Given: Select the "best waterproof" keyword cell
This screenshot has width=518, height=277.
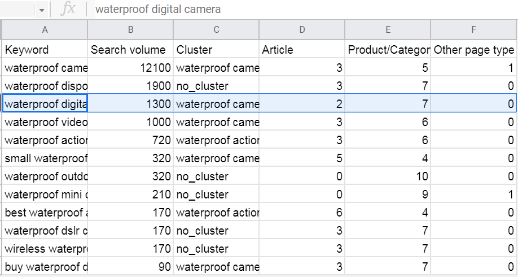Looking at the screenshot, I should 45,213.
